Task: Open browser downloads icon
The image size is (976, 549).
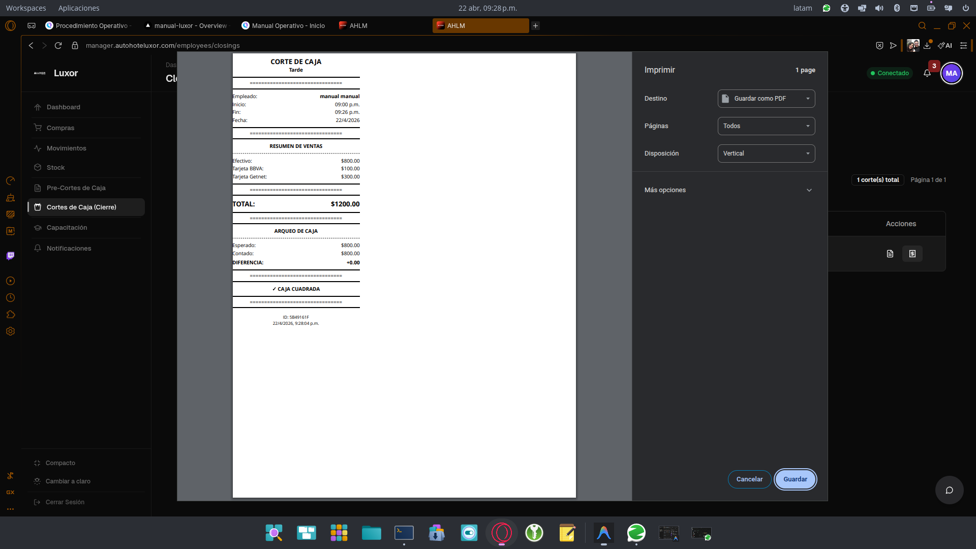Action: (927, 46)
